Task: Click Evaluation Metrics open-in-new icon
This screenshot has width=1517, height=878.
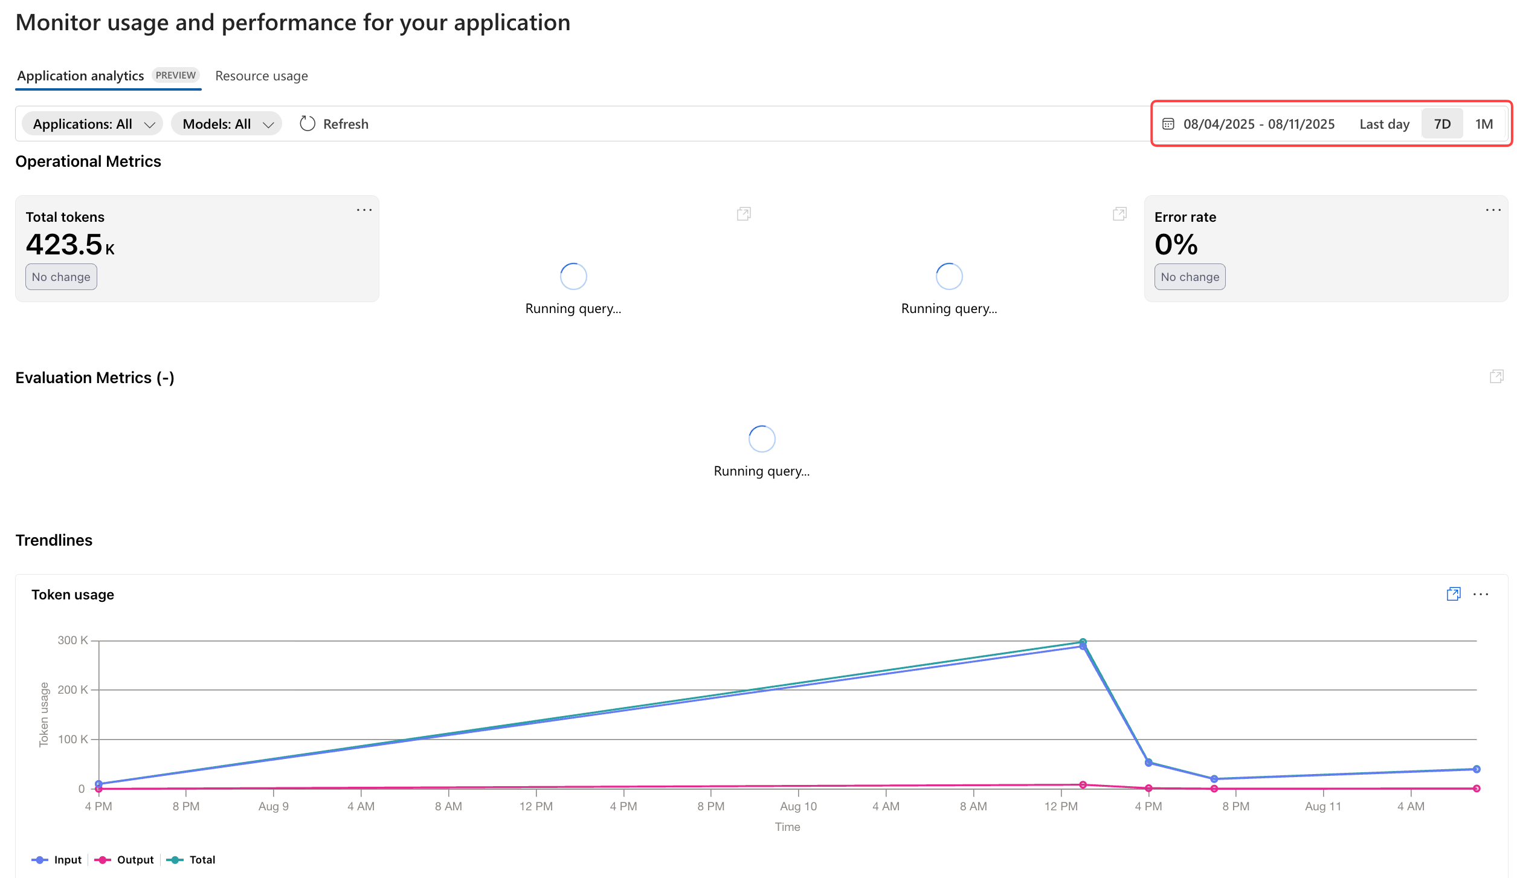Action: tap(1496, 376)
